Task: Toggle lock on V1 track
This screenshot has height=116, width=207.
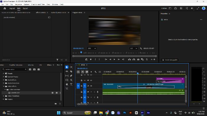Action: pos(81,86)
